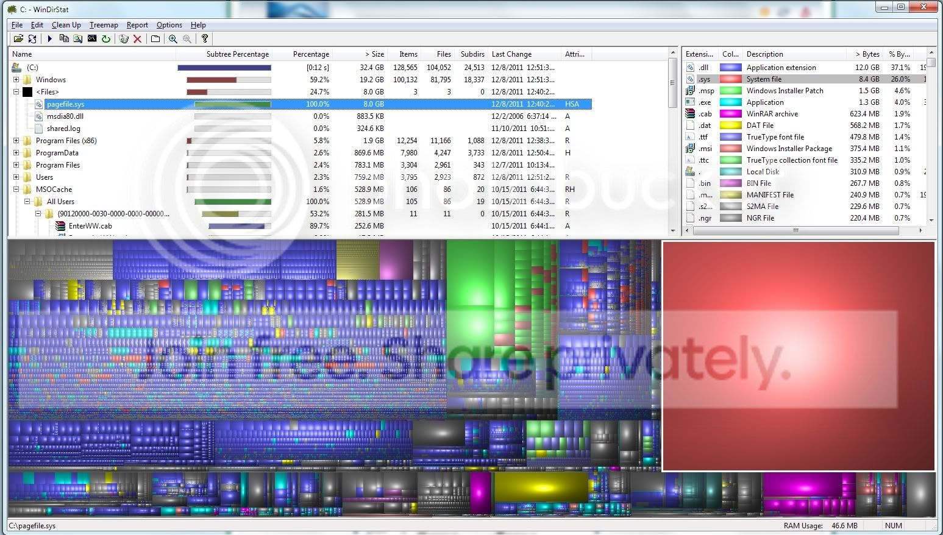The image size is (943, 535).
Task: Select the pagefile.sys row
Action: [x=317, y=104]
